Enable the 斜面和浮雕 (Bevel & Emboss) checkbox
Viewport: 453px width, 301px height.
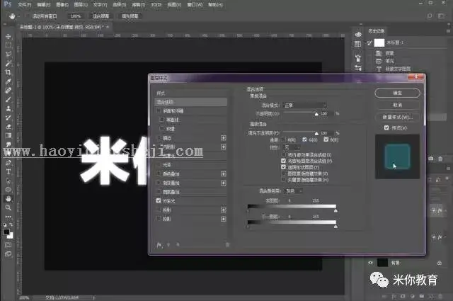pyautogui.click(x=159, y=110)
